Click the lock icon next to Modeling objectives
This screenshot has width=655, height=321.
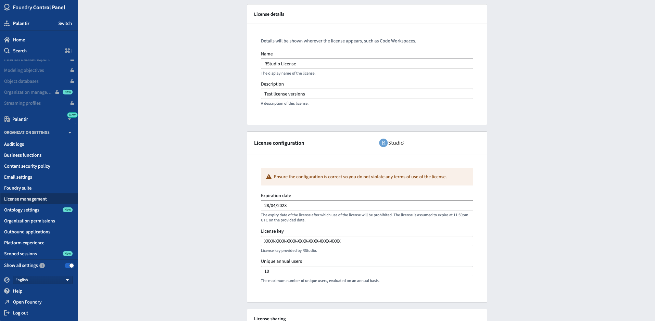coord(72,70)
